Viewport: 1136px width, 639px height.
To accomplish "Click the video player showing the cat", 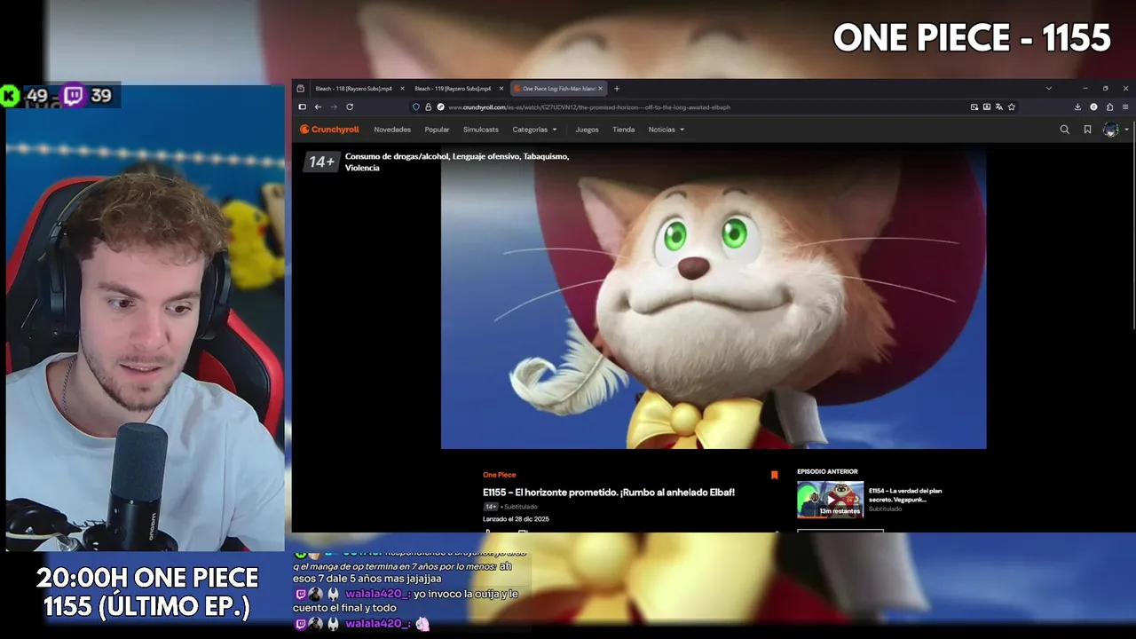I will [714, 298].
